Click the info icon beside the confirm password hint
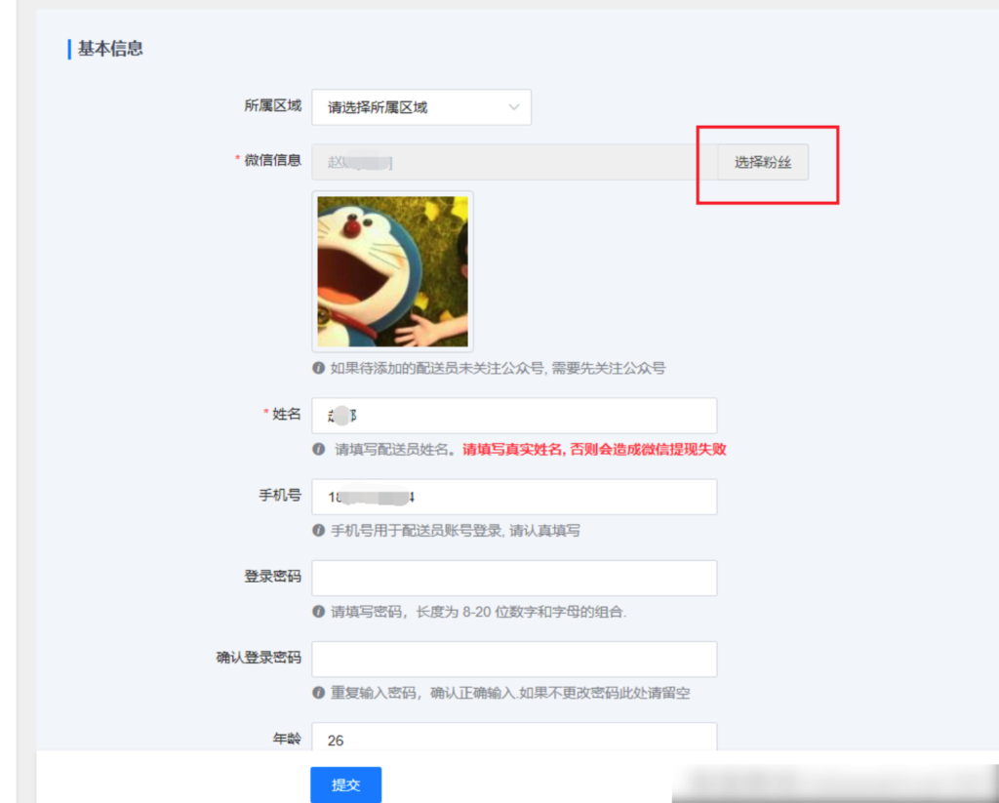The width and height of the screenshot is (999, 803). pyautogui.click(x=317, y=693)
